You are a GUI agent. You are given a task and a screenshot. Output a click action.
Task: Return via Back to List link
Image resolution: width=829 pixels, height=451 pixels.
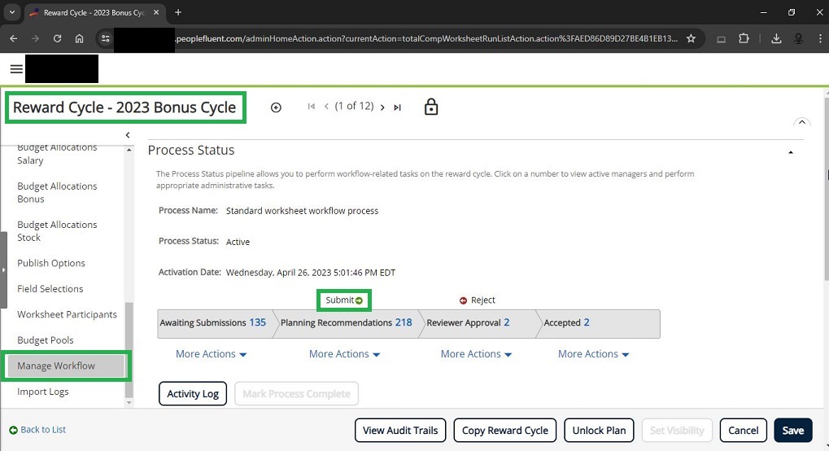point(37,430)
